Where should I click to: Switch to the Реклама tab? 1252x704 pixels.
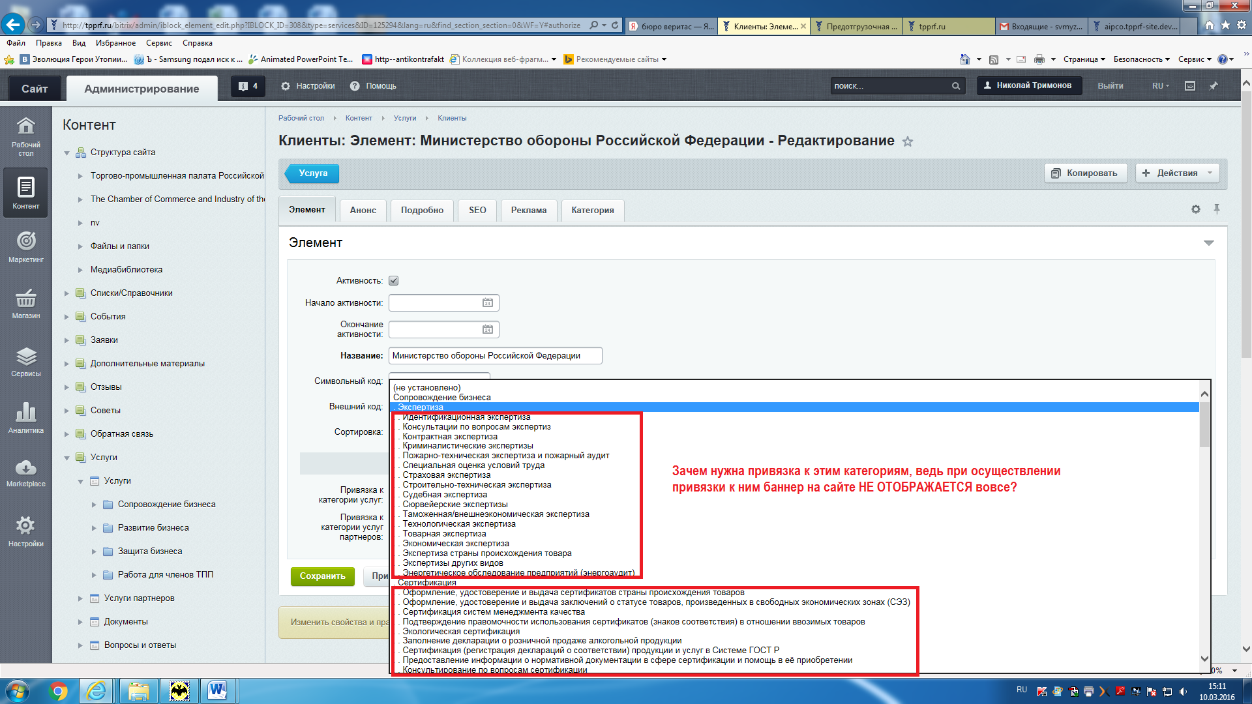pos(529,210)
